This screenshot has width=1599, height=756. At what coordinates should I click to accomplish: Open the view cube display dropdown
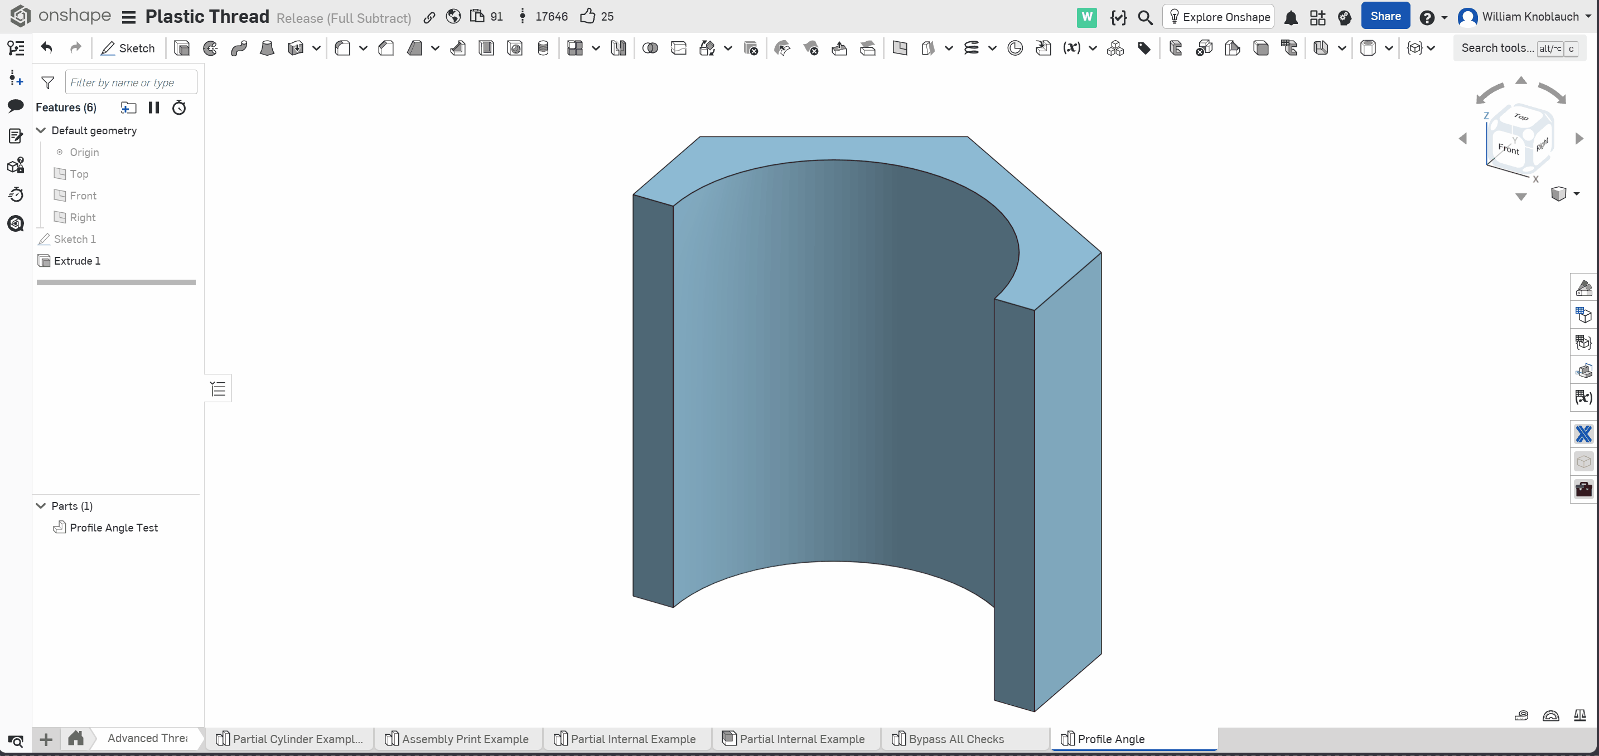coord(1564,194)
